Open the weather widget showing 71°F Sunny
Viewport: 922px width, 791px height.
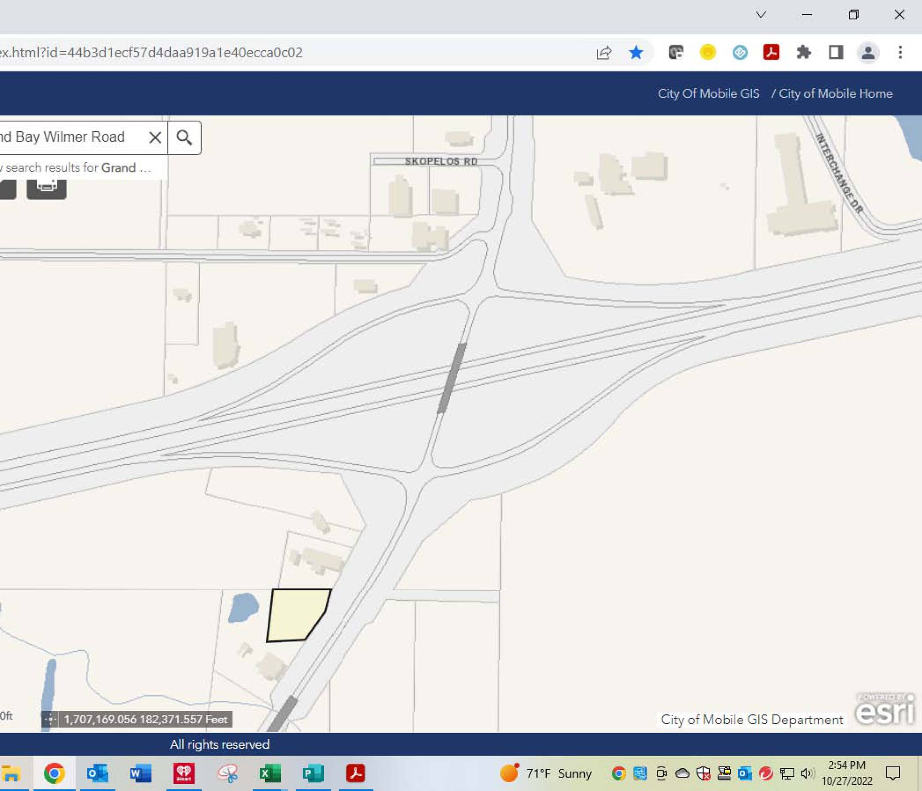point(546,774)
